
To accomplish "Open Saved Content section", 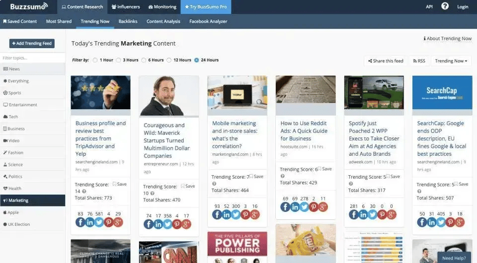I will click(20, 21).
